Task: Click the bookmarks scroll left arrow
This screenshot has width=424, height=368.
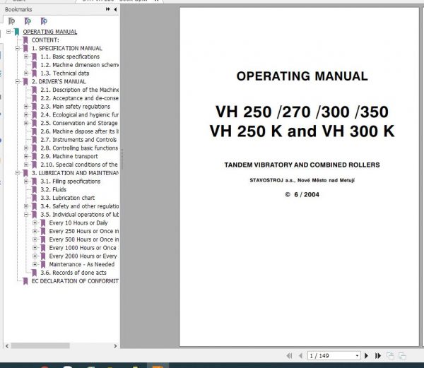Action: click(7, 346)
